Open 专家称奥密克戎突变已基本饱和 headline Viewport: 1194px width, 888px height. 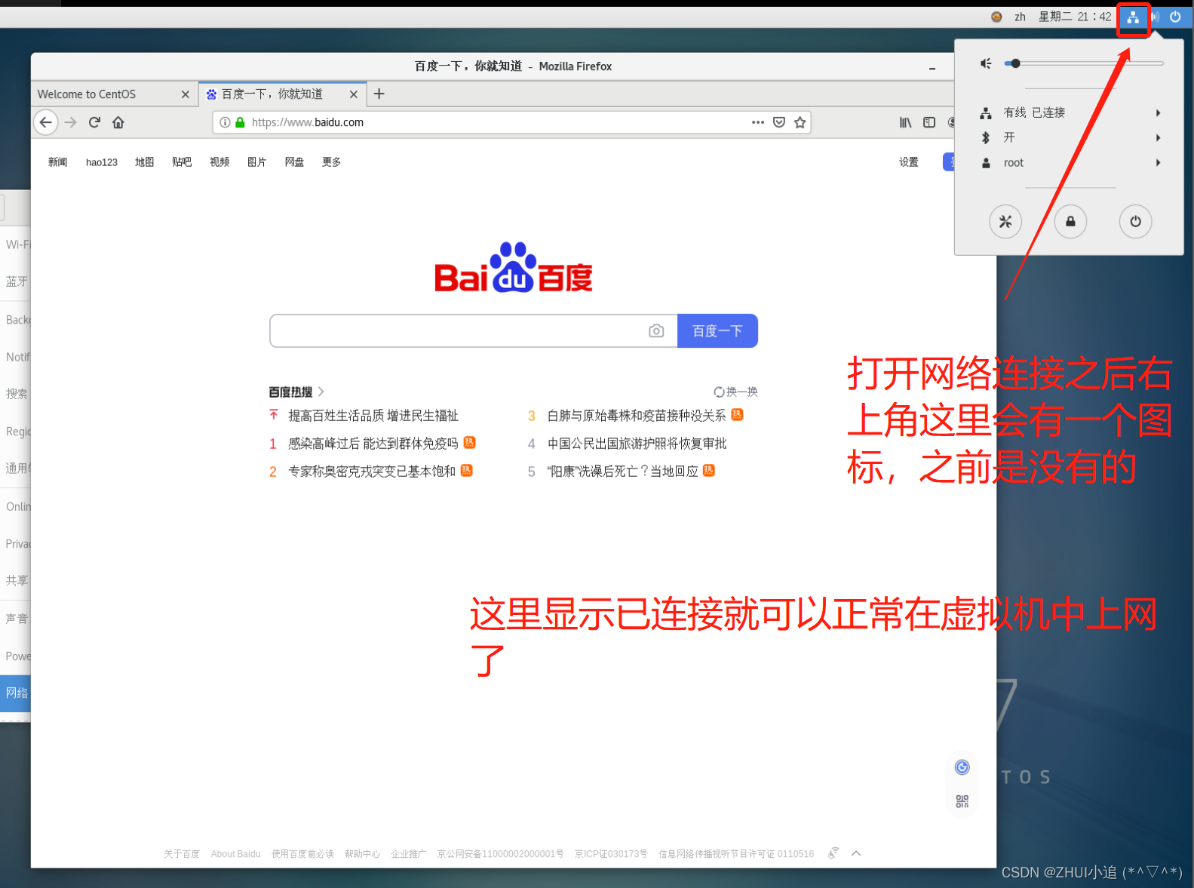tap(372, 472)
